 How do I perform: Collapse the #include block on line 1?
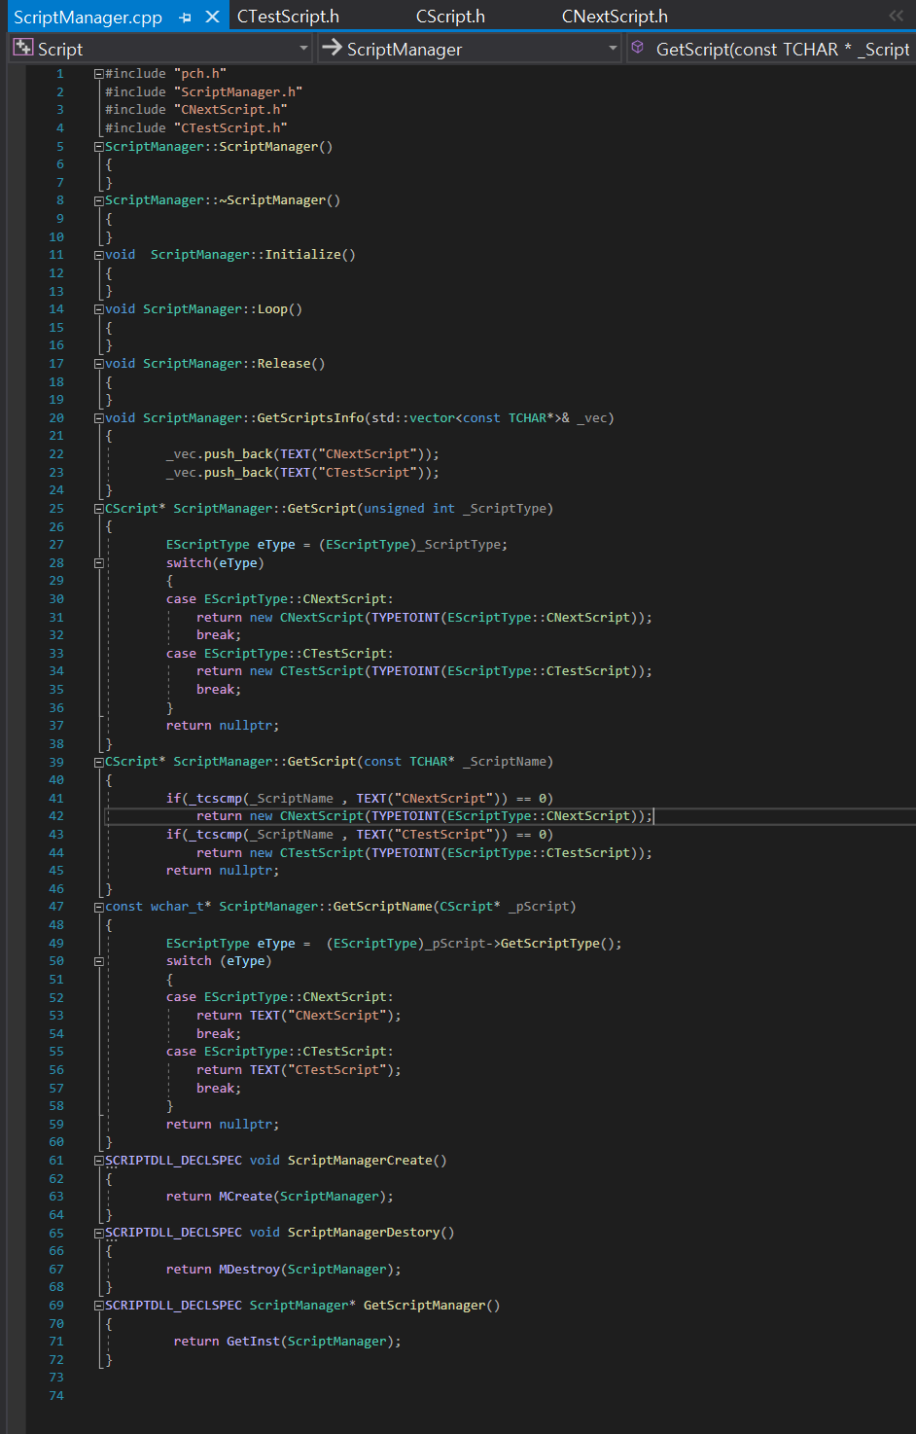click(98, 74)
